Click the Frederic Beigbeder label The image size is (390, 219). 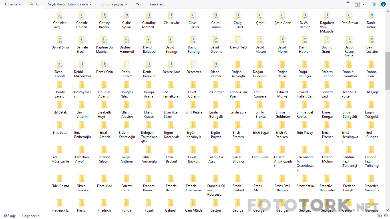(327, 188)
